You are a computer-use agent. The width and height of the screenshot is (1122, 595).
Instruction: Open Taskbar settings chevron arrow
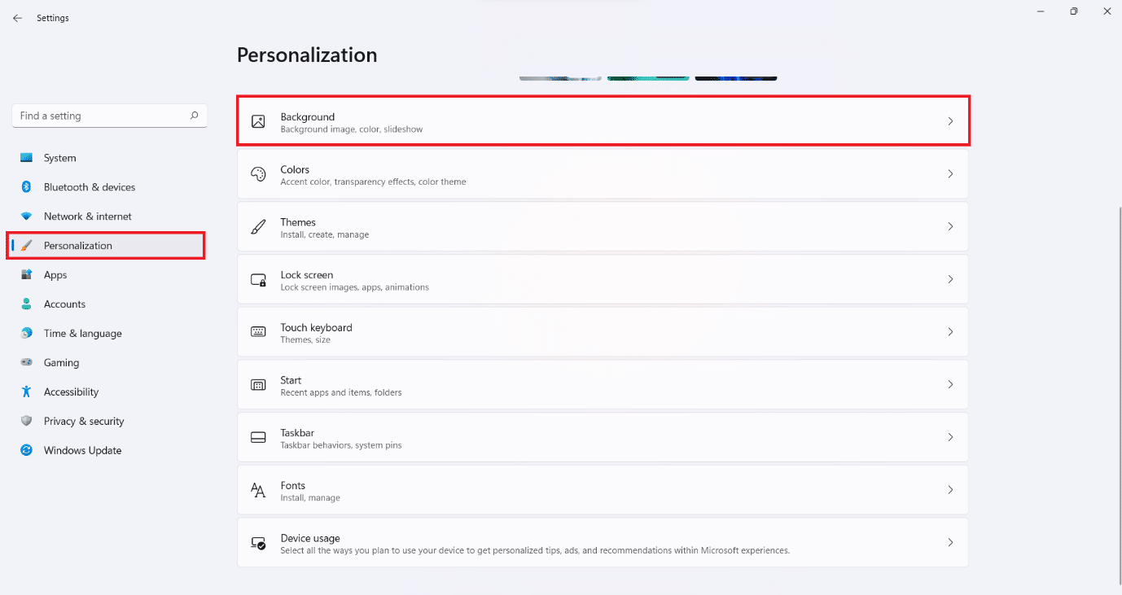950,437
